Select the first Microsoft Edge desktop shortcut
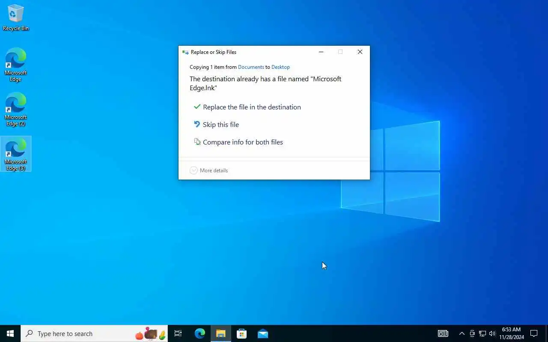This screenshot has width=548, height=342. point(16,65)
